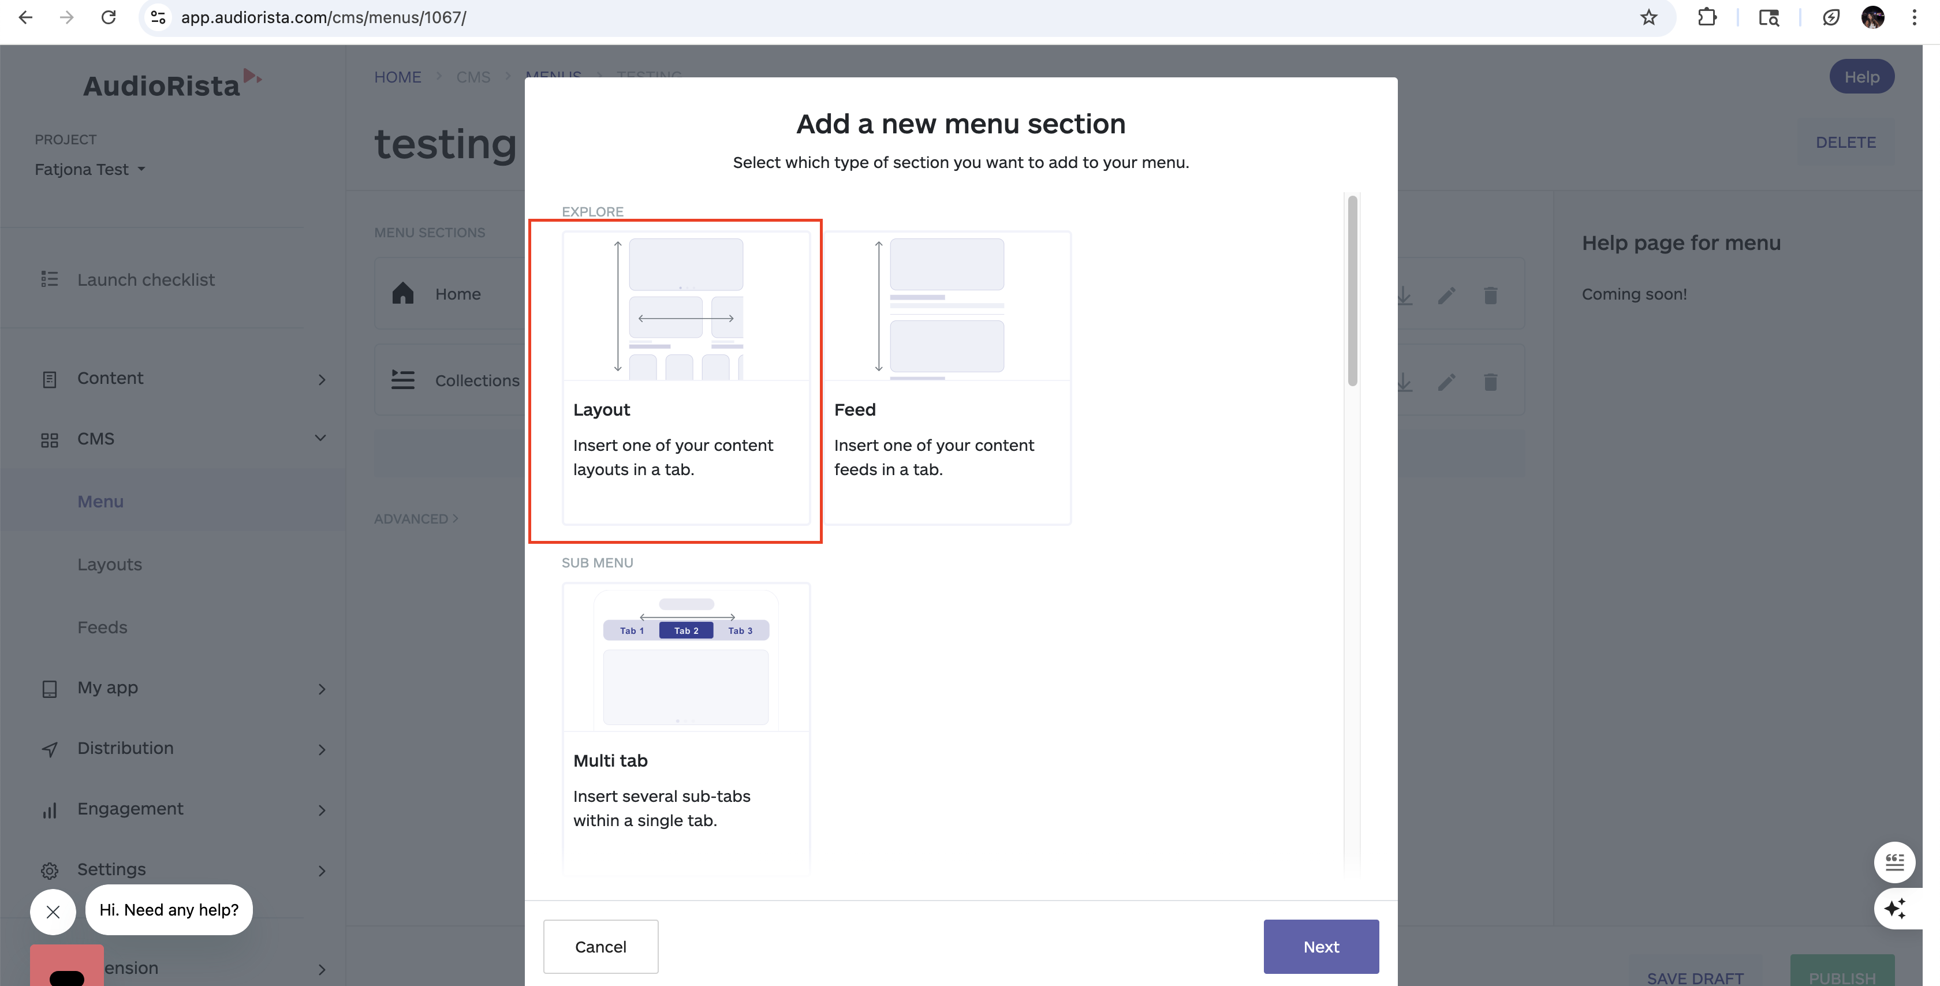This screenshot has height=986, width=1940.
Task: Select the pencil edit icon for the second section
Action: pyautogui.click(x=1447, y=382)
